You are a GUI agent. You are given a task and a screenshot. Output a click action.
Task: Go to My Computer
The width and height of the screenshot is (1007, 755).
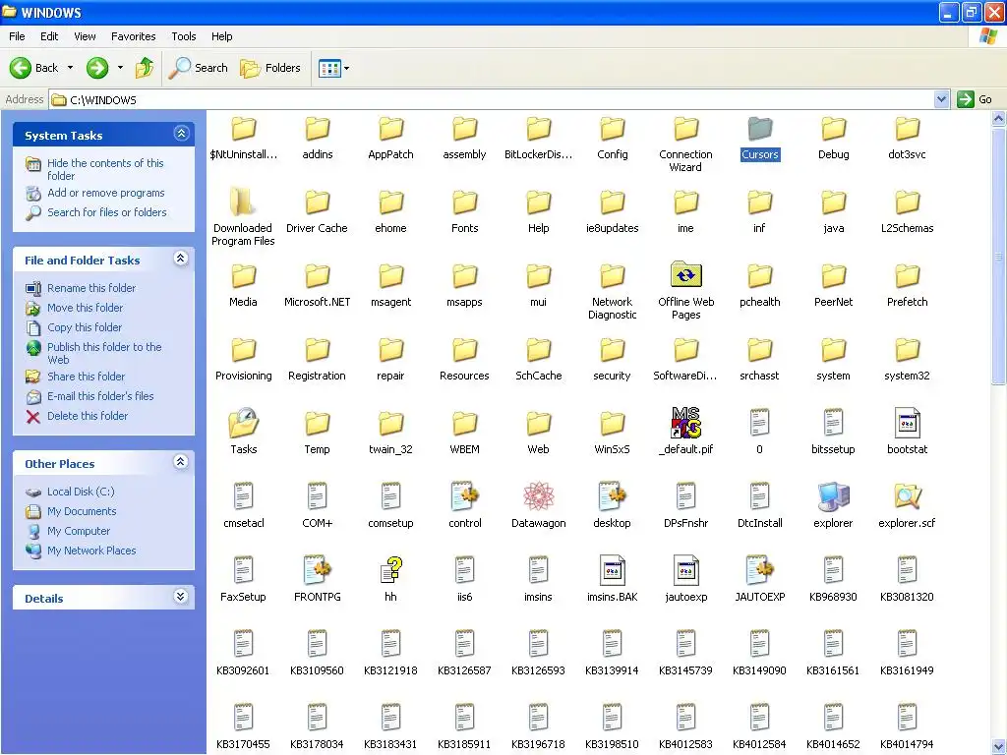[79, 531]
